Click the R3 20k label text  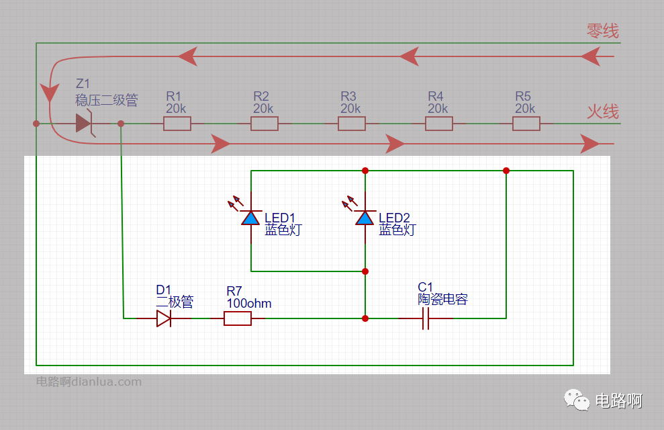point(350,103)
